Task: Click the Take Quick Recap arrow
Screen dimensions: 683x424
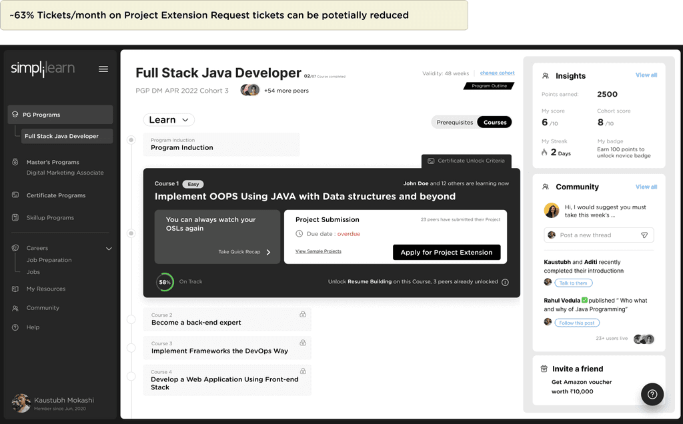Action: click(x=268, y=252)
